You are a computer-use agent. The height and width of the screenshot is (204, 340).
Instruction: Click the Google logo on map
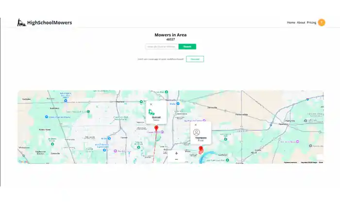[23, 161]
